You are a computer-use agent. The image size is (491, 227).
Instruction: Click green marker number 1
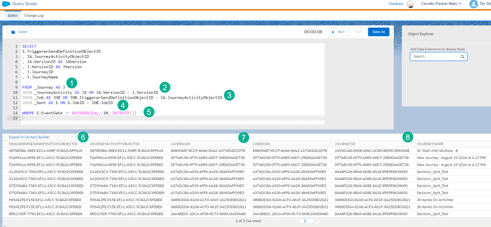(x=71, y=82)
